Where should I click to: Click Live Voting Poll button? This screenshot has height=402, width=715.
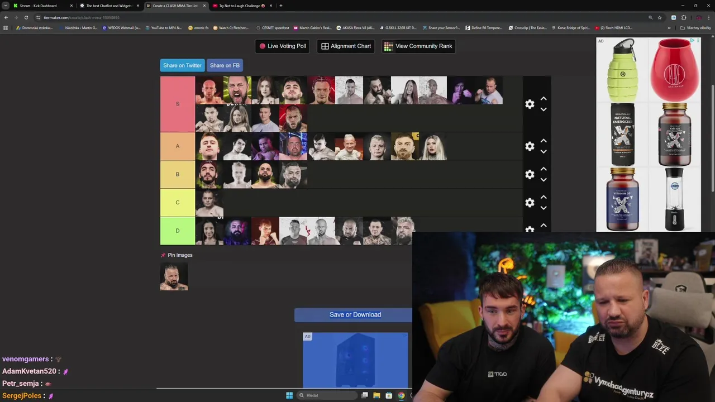coord(283,46)
